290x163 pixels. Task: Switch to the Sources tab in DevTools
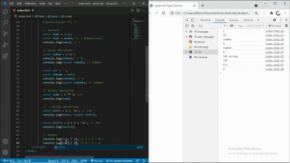[234, 20]
